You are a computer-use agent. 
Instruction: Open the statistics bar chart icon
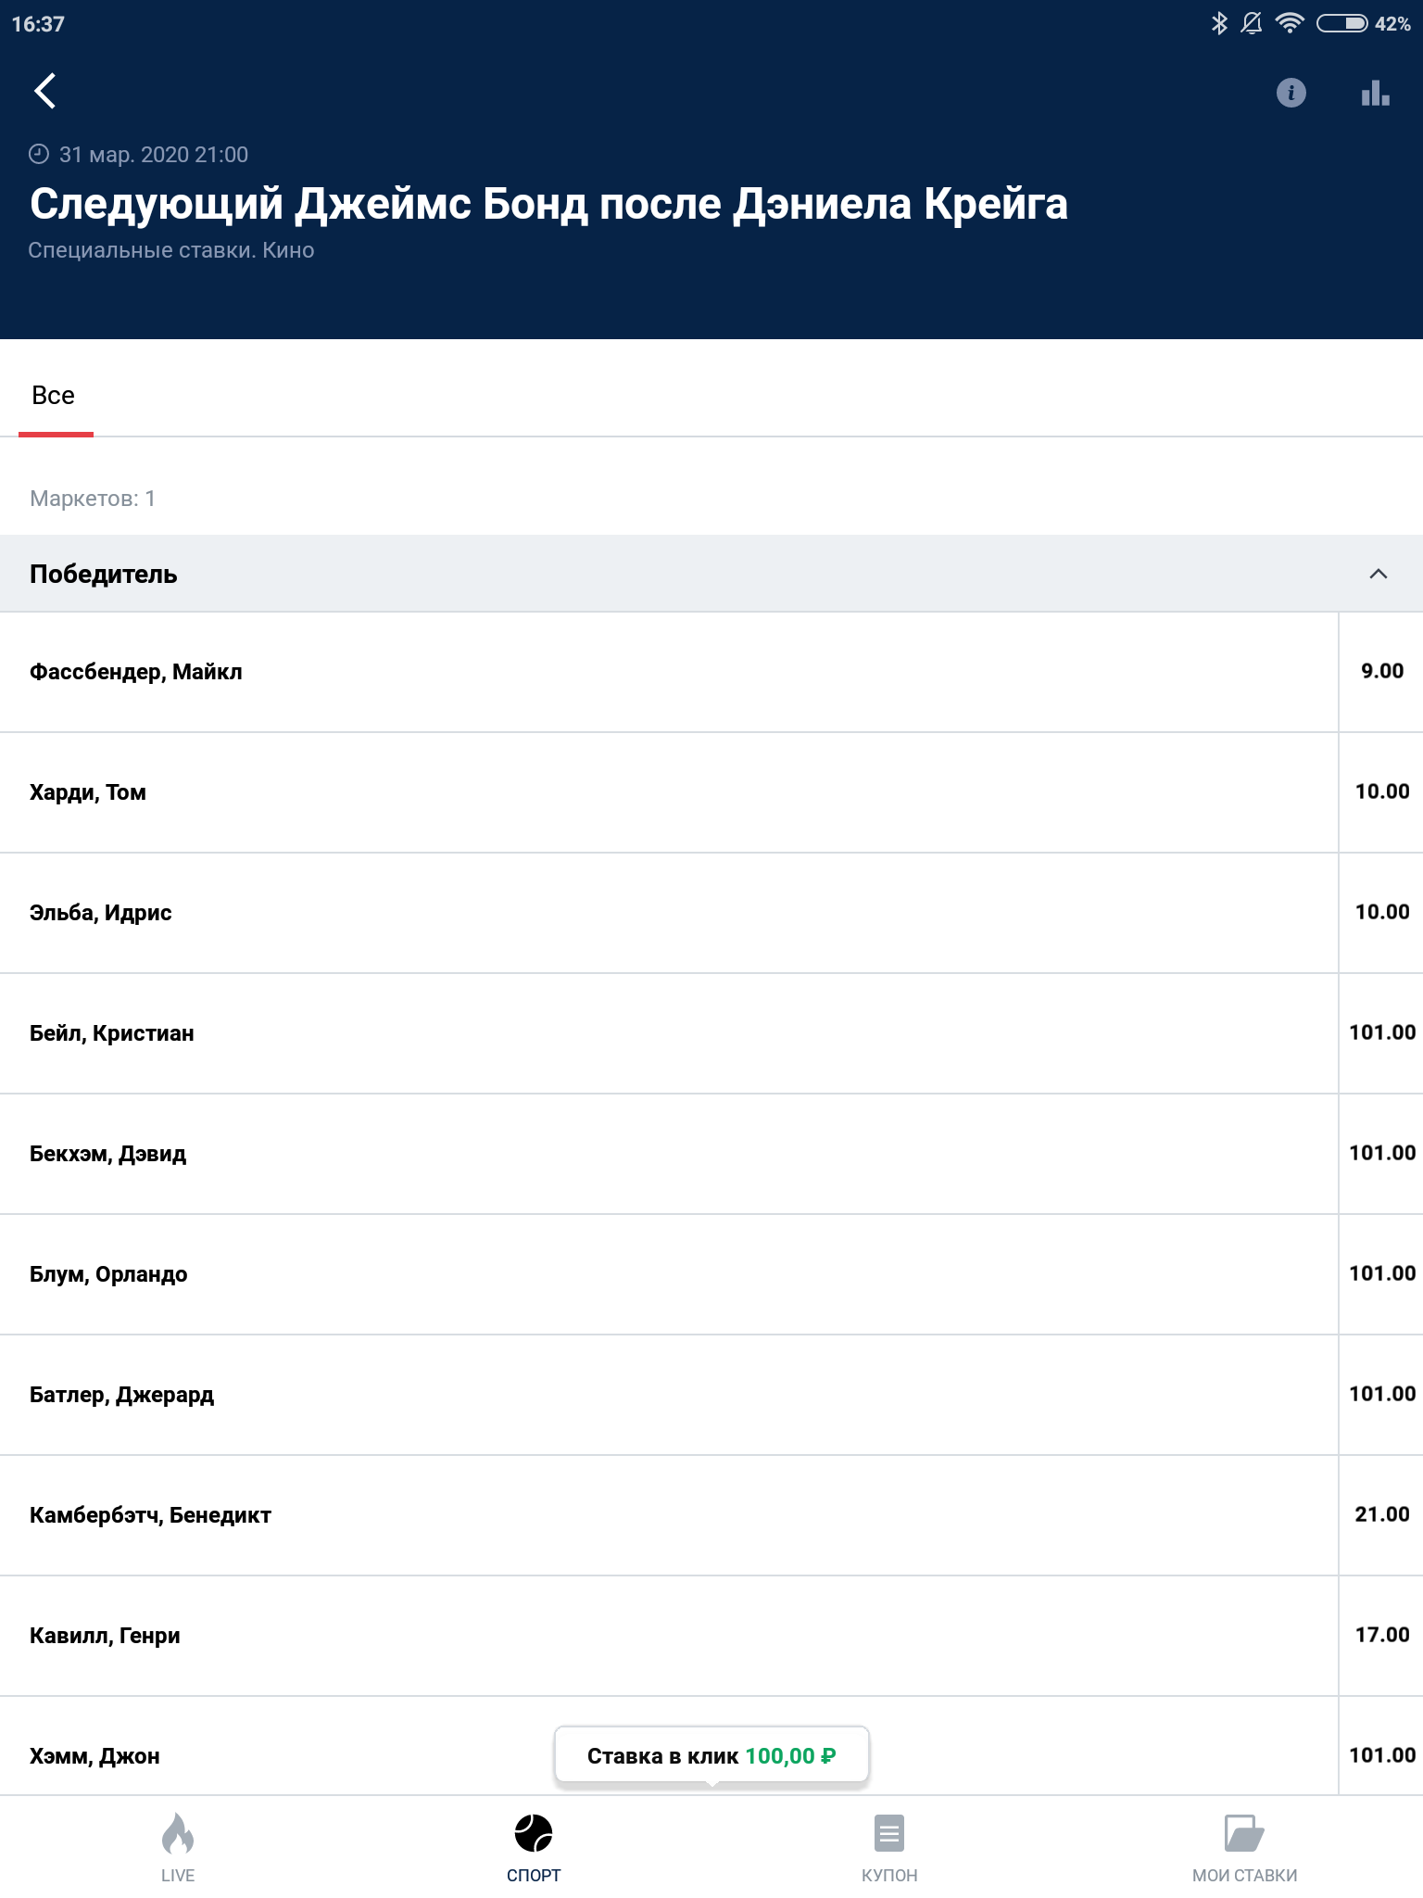pyautogui.click(x=1375, y=93)
